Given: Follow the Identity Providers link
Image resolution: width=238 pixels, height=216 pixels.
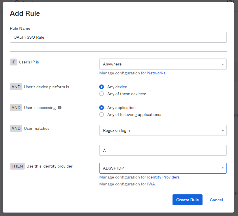Looking at the screenshot, I should click(x=163, y=177).
